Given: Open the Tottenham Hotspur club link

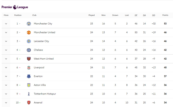Looking at the screenshot, I should [x=45, y=94].
